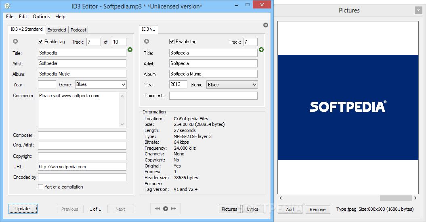The image size is (426, 222).
Task: Switch to ID3 v2 Standard tab
Action: tap(27, 29)
